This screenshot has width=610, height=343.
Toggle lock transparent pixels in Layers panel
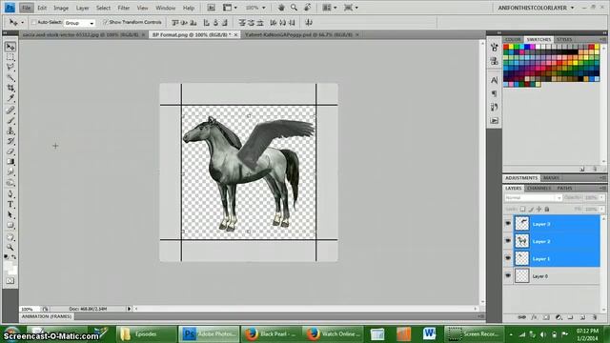[523, 210]
